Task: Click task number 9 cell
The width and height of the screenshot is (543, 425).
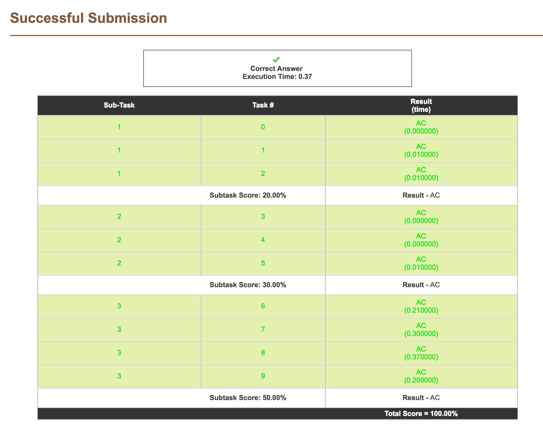Action: tap(263, 376)
